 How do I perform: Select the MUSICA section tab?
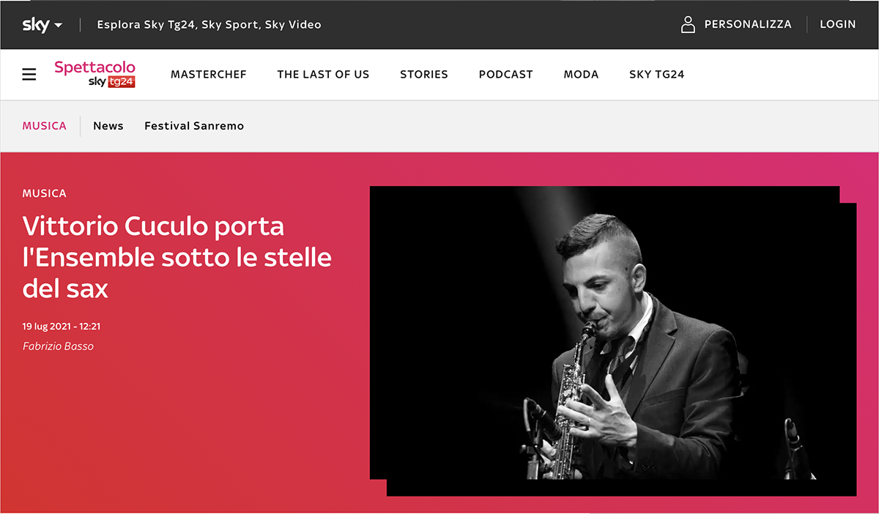pos(45,126)
